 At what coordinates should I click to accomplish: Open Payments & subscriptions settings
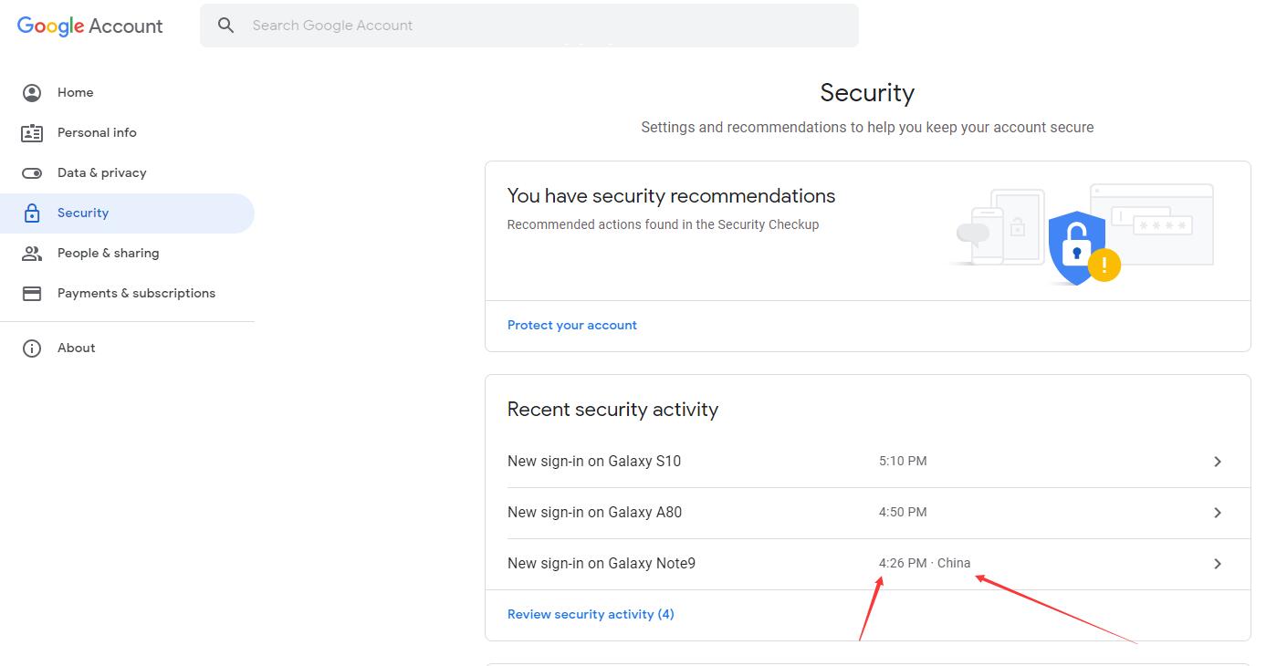click(x=136, y=293)
